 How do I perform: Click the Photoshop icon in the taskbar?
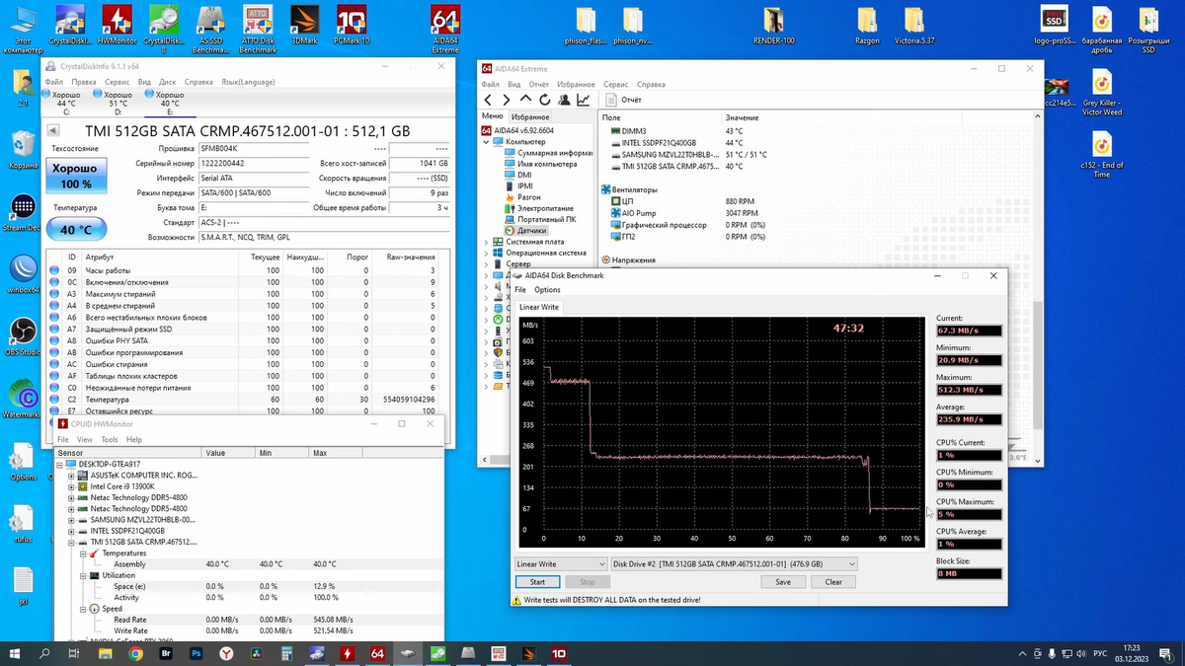coord(196,653)
